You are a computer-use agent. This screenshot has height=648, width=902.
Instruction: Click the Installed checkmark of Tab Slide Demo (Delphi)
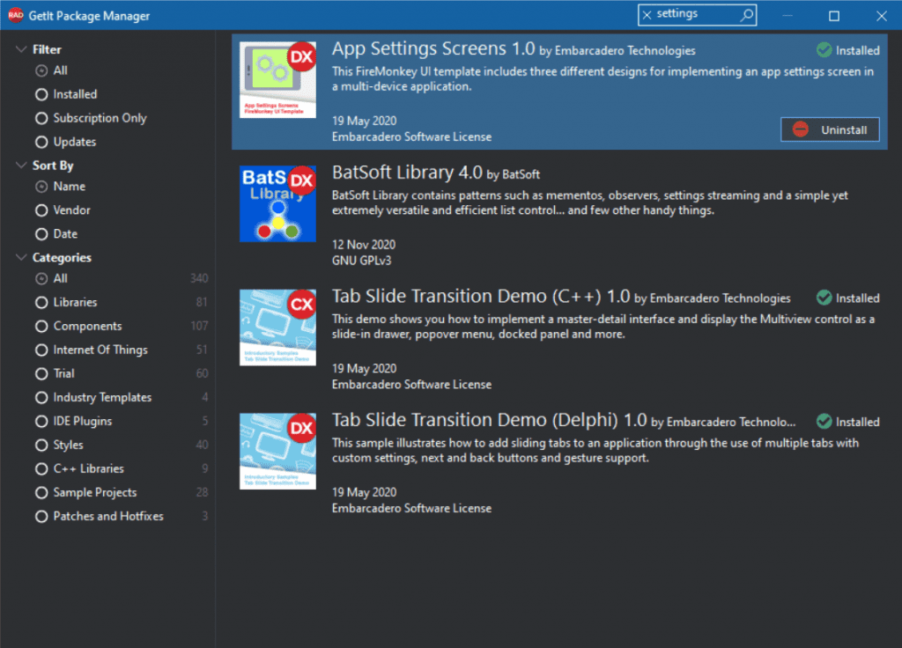(824, 422)
